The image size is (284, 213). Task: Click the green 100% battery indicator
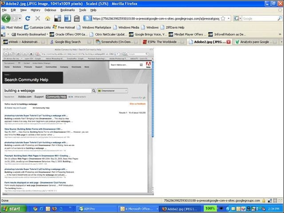210,209
